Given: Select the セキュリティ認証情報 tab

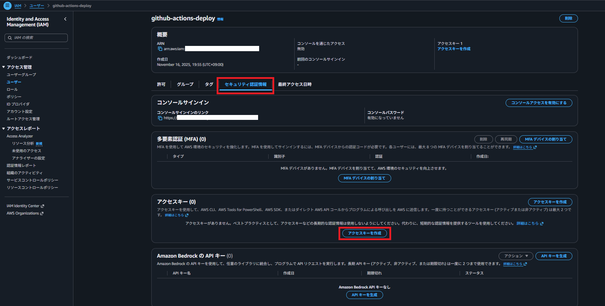Looking at the screenshot, I should (245, 84).
